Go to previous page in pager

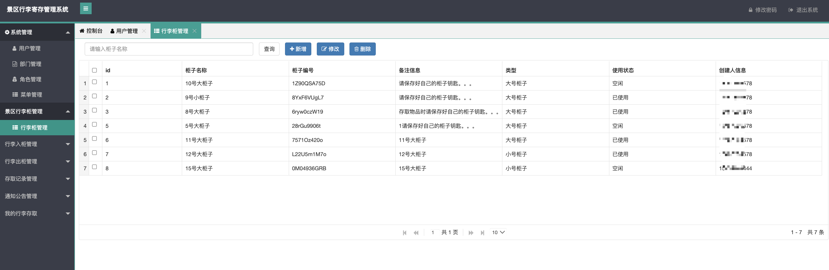click(416, 233)
